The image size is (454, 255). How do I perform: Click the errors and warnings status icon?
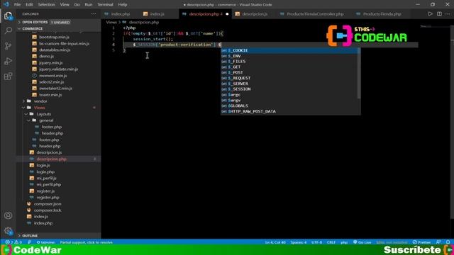(13, 242)
